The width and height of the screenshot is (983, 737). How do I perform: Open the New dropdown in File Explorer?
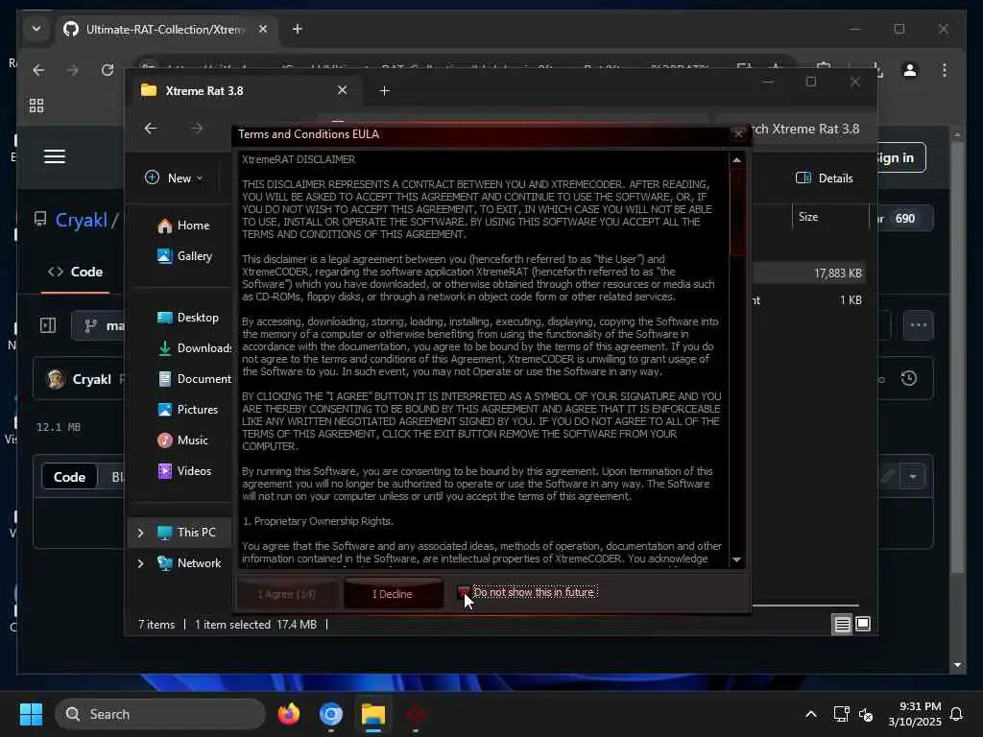pos(174,178)
